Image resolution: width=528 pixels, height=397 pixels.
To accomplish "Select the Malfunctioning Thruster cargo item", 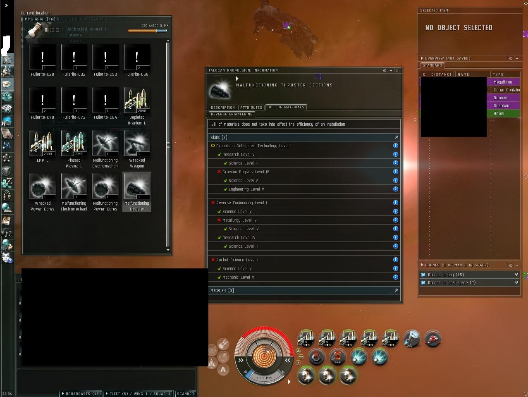I will pyautogui.click(x=137, y=192).
